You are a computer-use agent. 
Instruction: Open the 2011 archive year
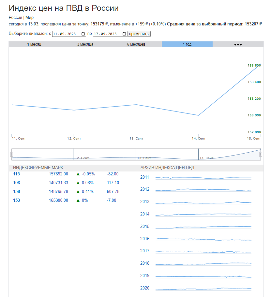144,177
